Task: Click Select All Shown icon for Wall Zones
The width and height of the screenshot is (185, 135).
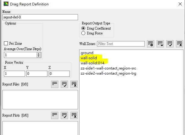Action: 170,44
